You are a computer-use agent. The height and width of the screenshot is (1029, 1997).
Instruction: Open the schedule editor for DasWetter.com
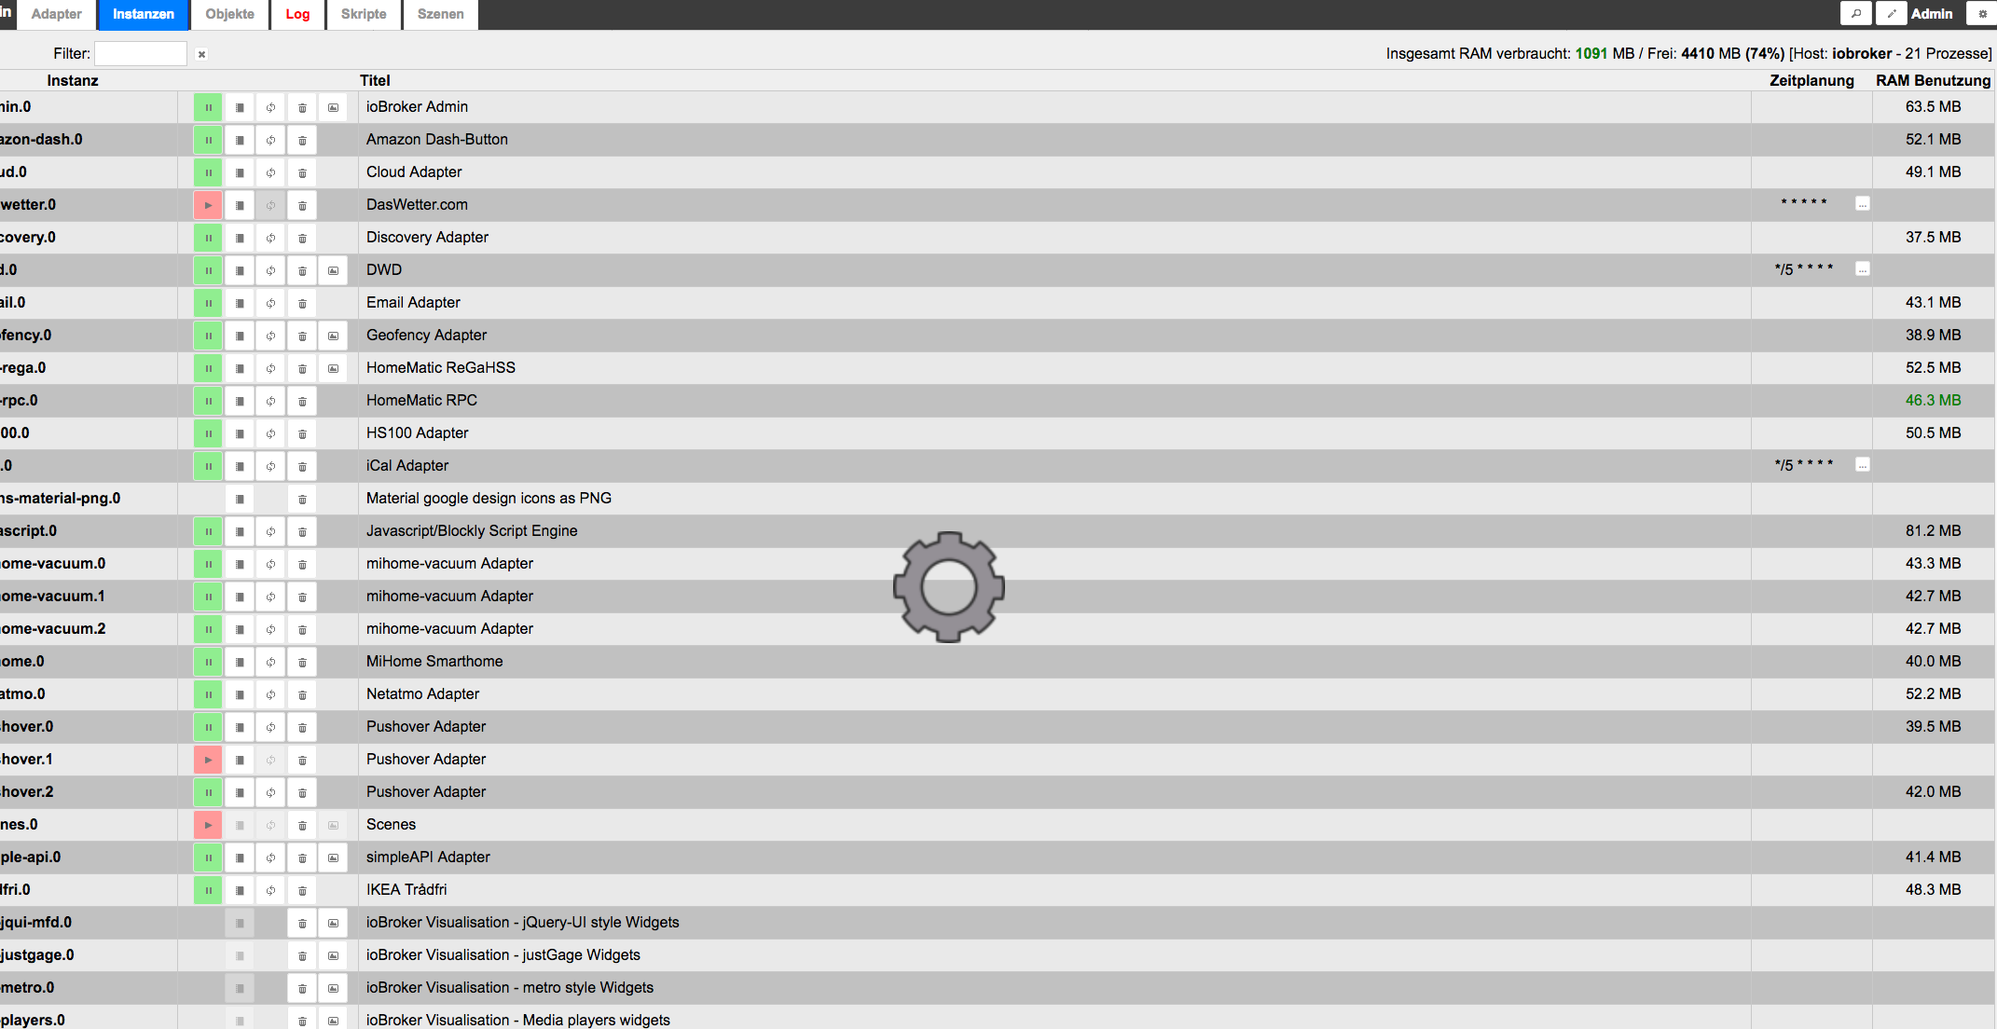1862,204
